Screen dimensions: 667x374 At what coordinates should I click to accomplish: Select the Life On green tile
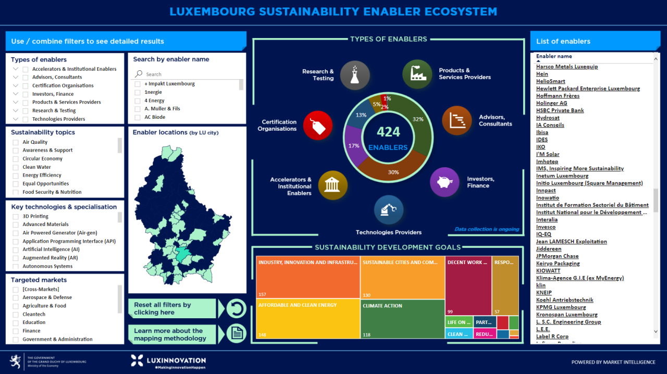pos(459,322)
